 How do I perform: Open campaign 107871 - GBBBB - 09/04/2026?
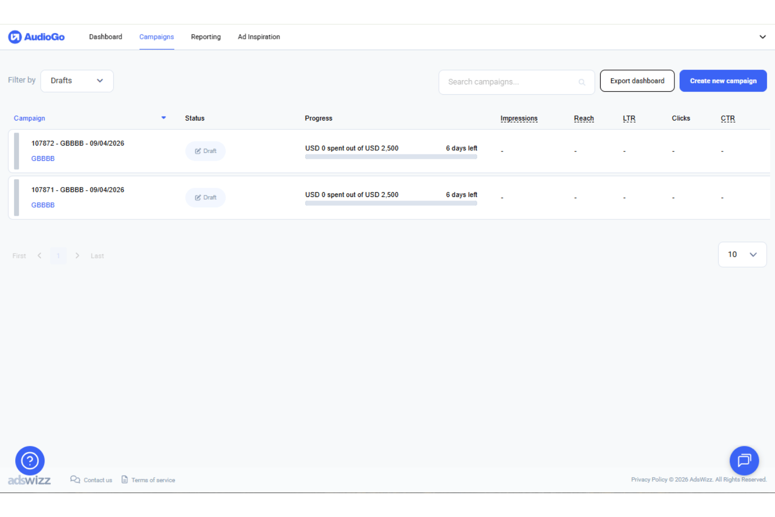(77, 190)
